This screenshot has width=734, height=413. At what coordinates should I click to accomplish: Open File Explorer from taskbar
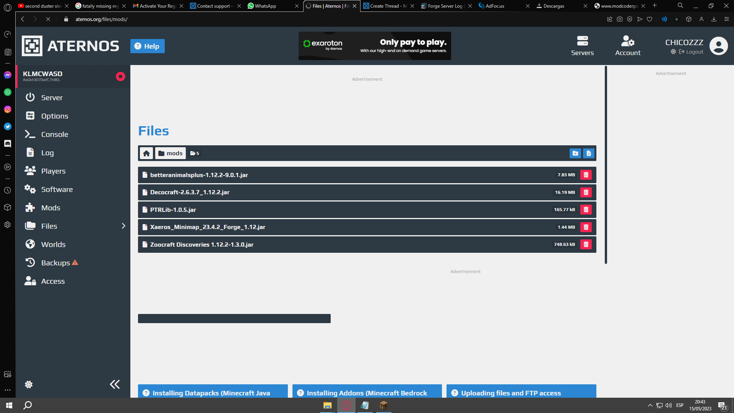327,405
